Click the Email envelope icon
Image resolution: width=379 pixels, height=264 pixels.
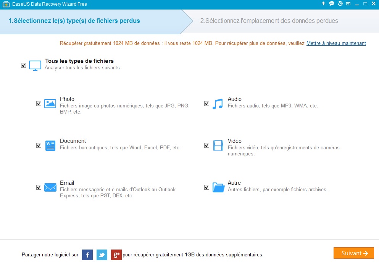click(x=50, y=187)
